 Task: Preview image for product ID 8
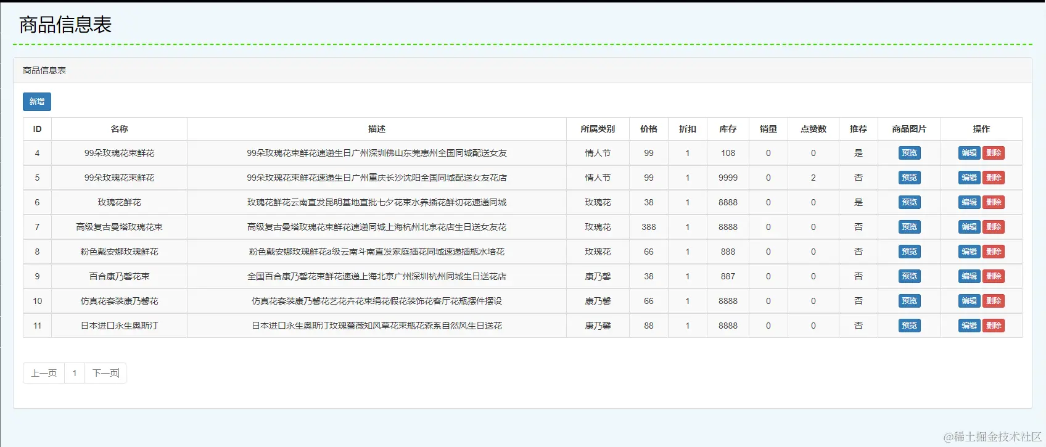click(909, 252)
